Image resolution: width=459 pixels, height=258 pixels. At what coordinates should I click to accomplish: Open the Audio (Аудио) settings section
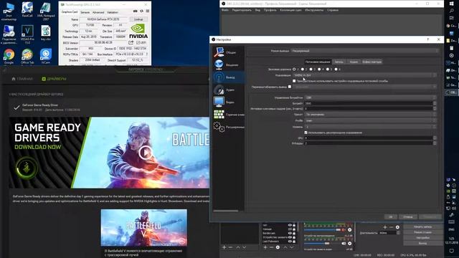click(219, 90)
